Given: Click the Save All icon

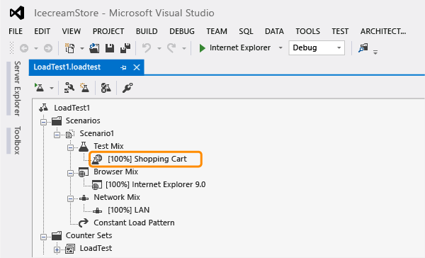Looking at the screenshot, I should pyautogui.click(x=125, y=48).
